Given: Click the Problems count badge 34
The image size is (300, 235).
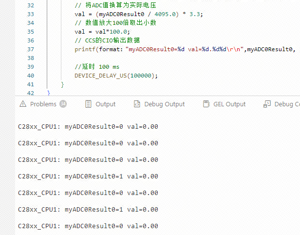Looking at the screenshot, I should pyautogui.click(x=63, y=104).
